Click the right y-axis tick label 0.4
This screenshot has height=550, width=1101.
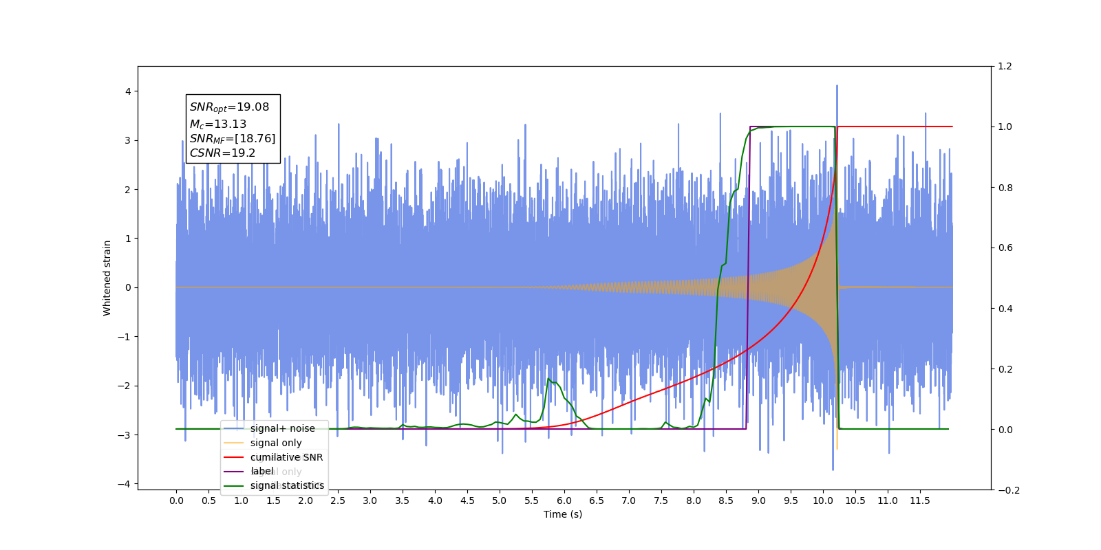pos(1005,309)
